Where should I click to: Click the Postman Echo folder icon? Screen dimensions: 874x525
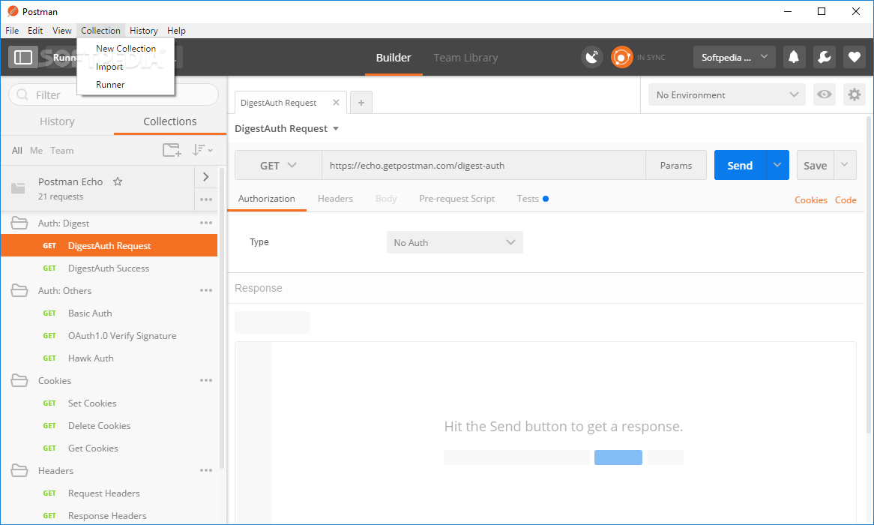[x=19, y=188]
